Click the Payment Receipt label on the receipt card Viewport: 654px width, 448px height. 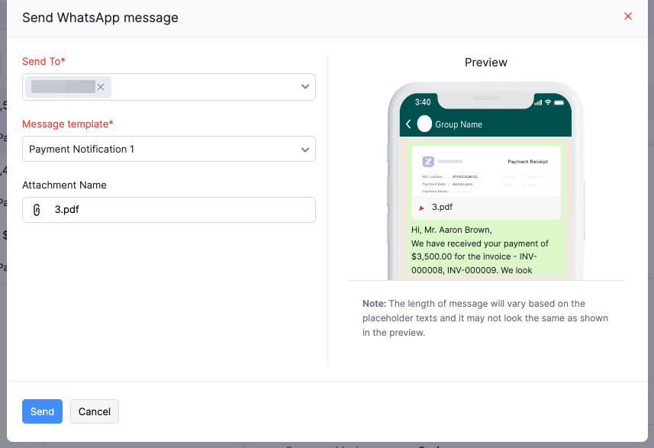(528, 162)
